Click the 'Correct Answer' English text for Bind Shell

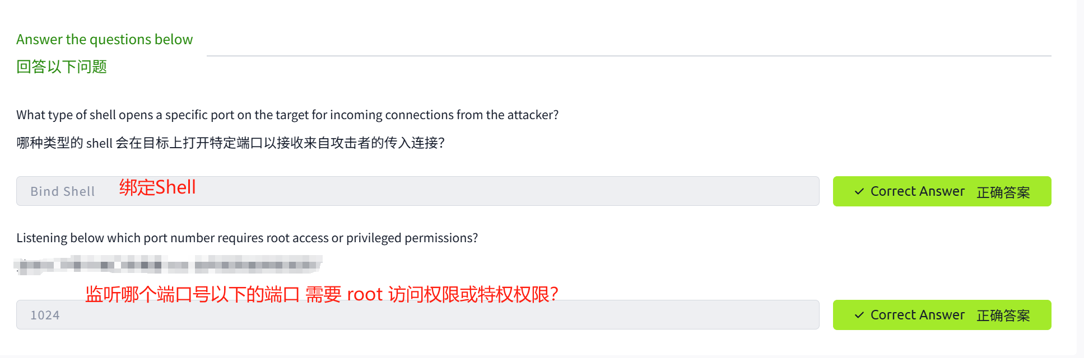pos(917,191)
